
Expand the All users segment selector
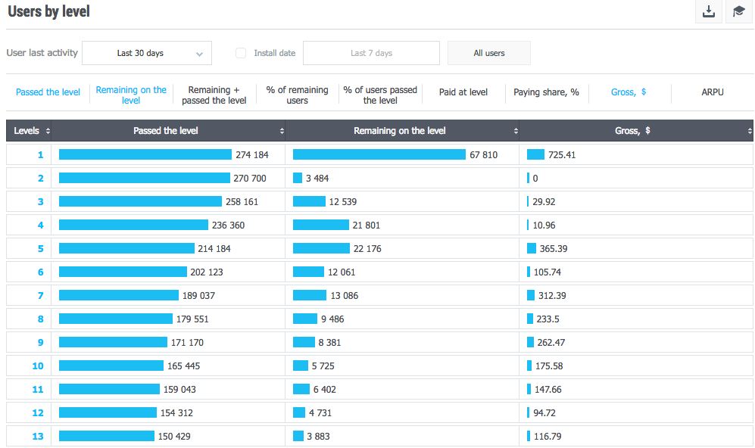click(489, 53)
